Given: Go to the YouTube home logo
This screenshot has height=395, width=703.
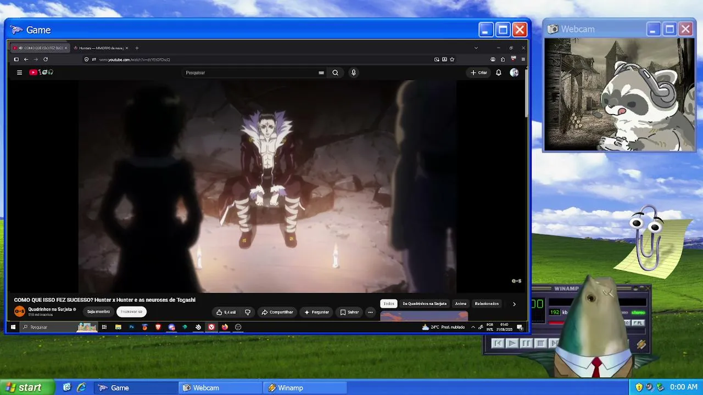Looking at the screenshot, I should coord(41,72).
